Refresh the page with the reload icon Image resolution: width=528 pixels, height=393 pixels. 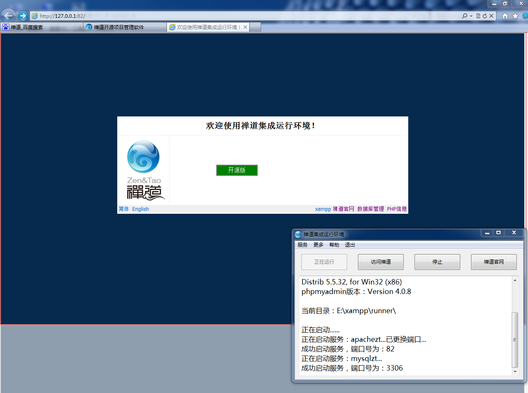[x=485, y=16]
